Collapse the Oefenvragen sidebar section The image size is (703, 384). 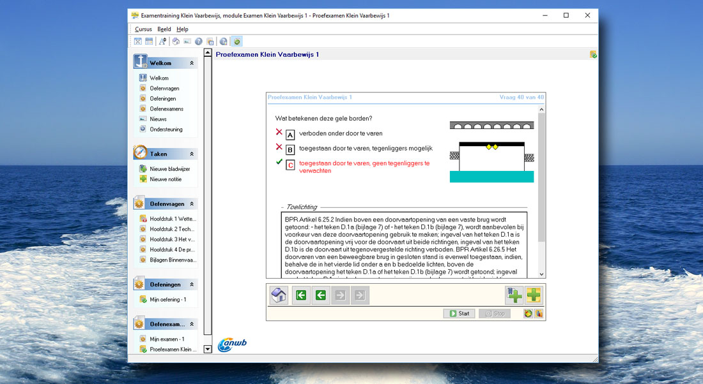coord(192,204)
